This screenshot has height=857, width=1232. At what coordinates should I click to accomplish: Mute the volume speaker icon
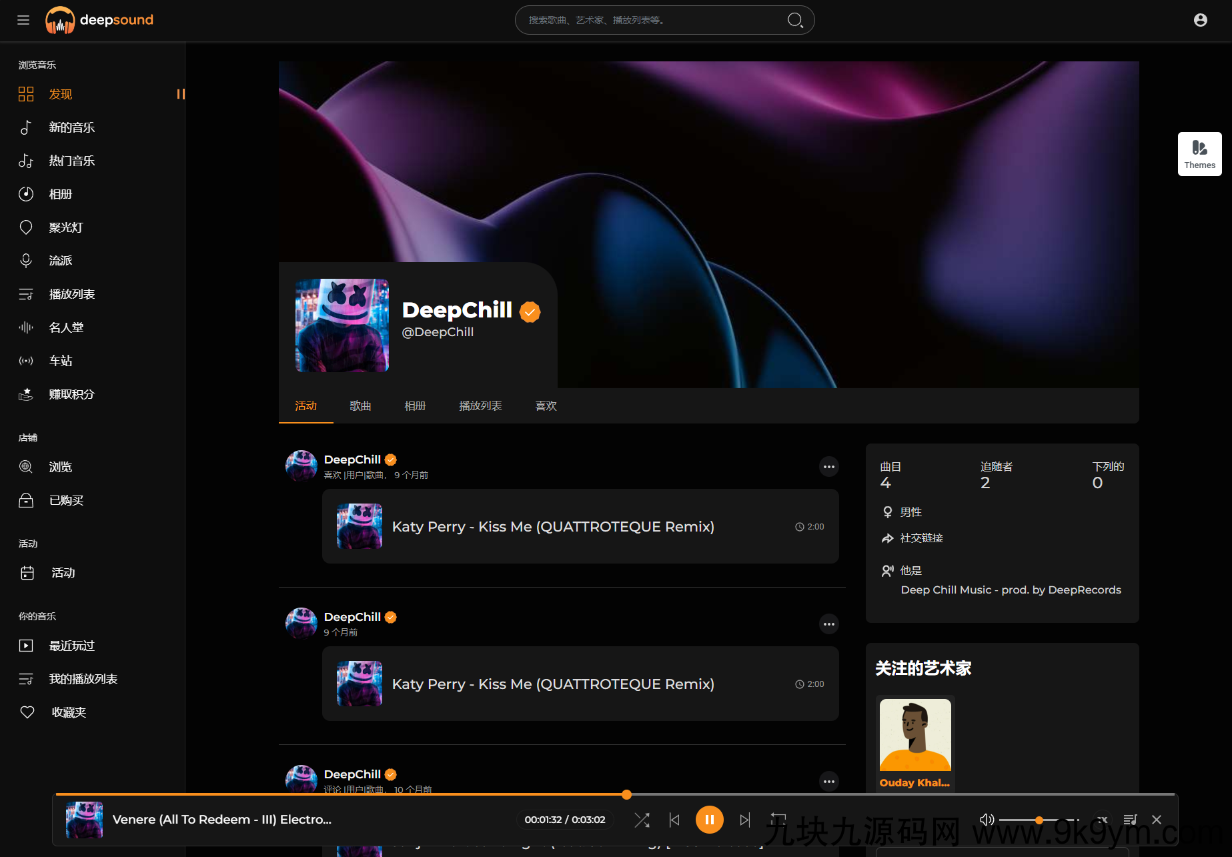pyautogui.click(x=987, y=820)
